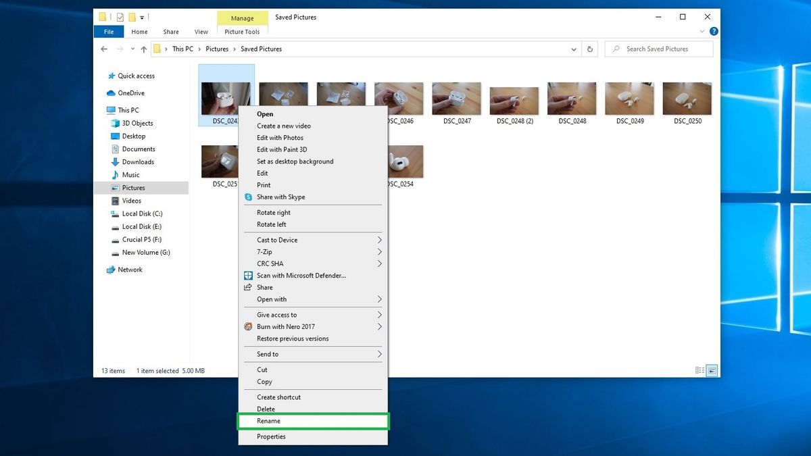Select the Downloads folder in sidebar
This screenshot has width=811, height=456.
click(138, 162)
